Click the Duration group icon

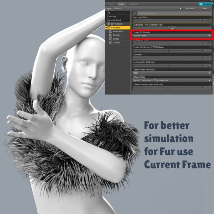click(111, 35)
